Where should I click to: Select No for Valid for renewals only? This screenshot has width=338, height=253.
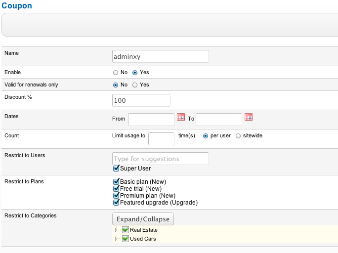click(x=116, y=85)
